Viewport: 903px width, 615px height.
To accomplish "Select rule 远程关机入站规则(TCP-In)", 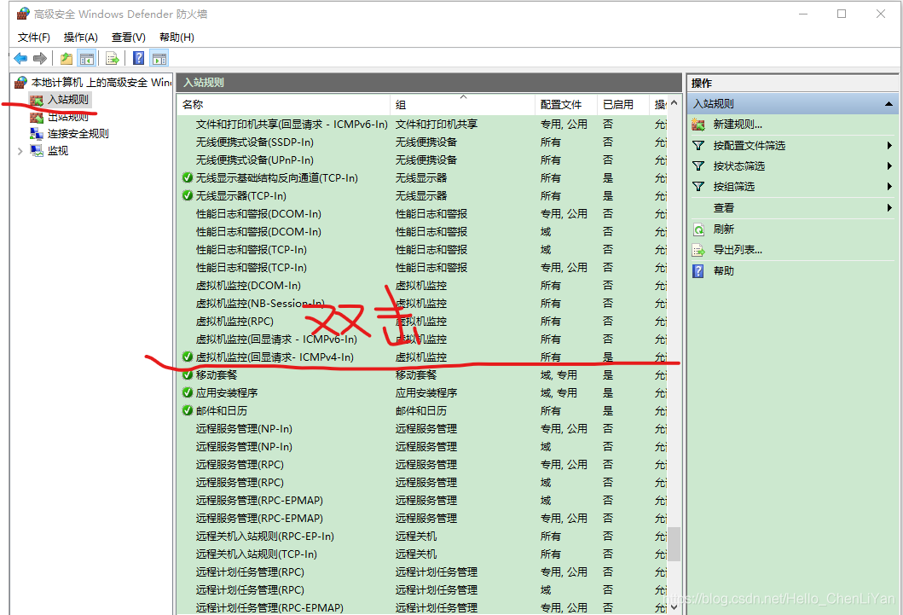I will pos(257,554).
